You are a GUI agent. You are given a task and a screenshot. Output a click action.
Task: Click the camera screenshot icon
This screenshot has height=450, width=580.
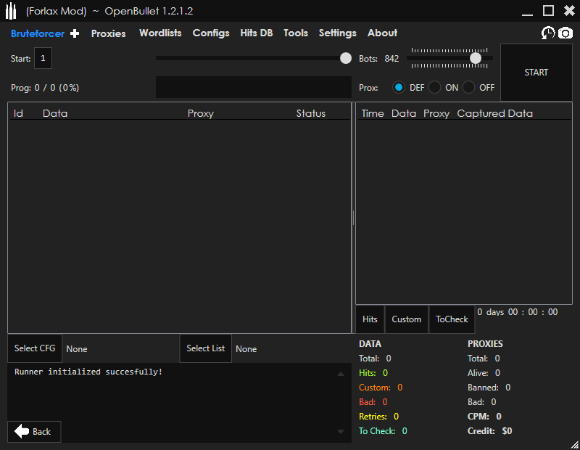565,33
